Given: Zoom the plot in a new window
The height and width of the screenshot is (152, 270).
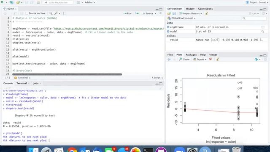Looking at the screenshot, I should 184,59.
